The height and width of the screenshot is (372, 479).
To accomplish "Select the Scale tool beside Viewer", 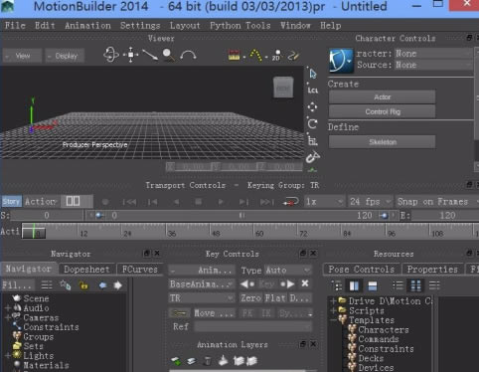I will click(x=312, y=140).
